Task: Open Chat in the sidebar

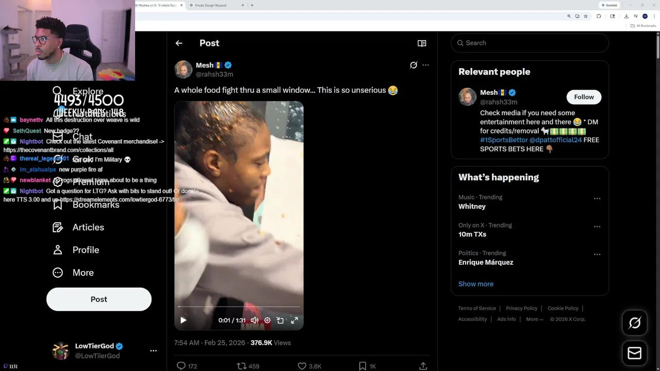Action: (73, 137)
